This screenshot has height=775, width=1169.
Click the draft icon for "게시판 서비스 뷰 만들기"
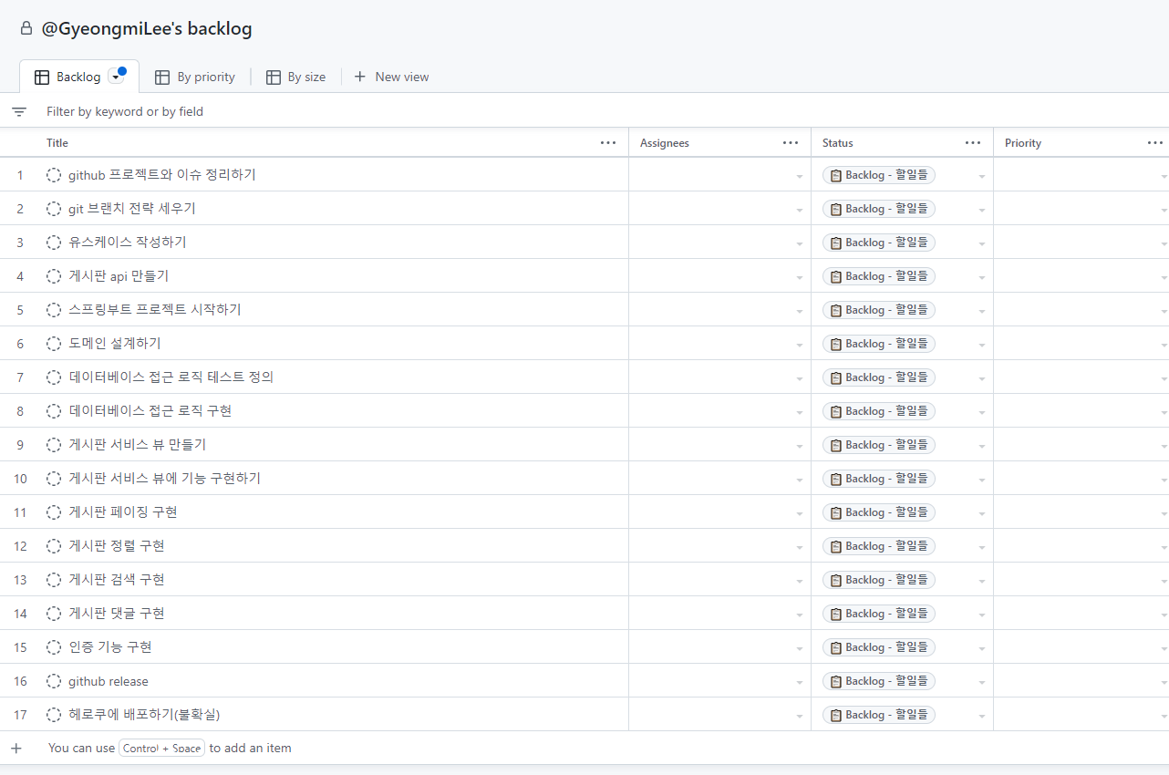[54, 445]
